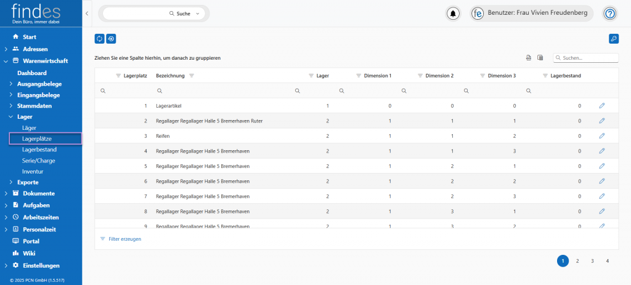Open the Lagerbestand menu item
This screenshot has height=285, width=631.
pyautogui.click(x=39, y=150)
